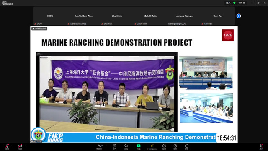Viewport: 268px width, 151px height.
Task: Open reactions with the heart icon
Action: tap(126, 146)
